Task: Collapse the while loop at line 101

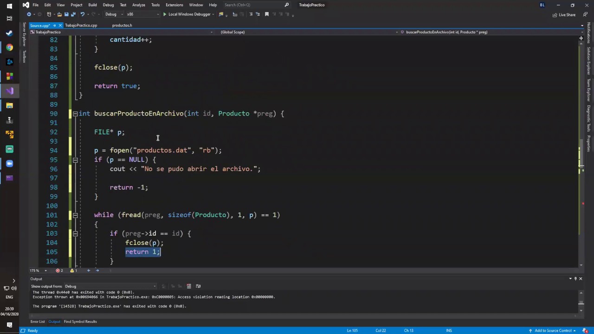Action: click(x=75, y=215)
